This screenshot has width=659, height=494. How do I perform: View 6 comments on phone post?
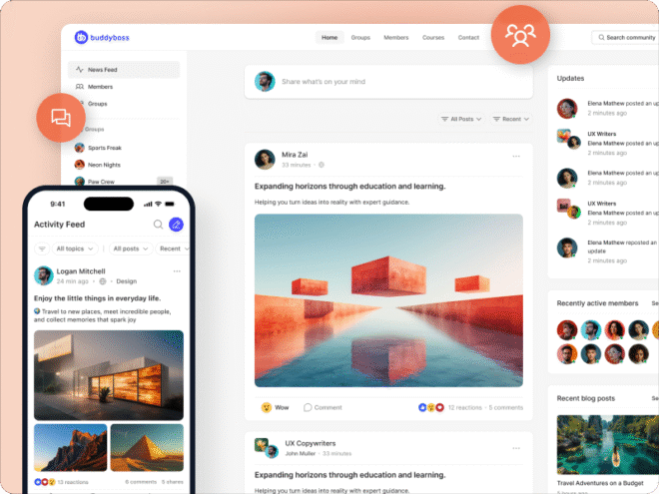coord(141,482)
